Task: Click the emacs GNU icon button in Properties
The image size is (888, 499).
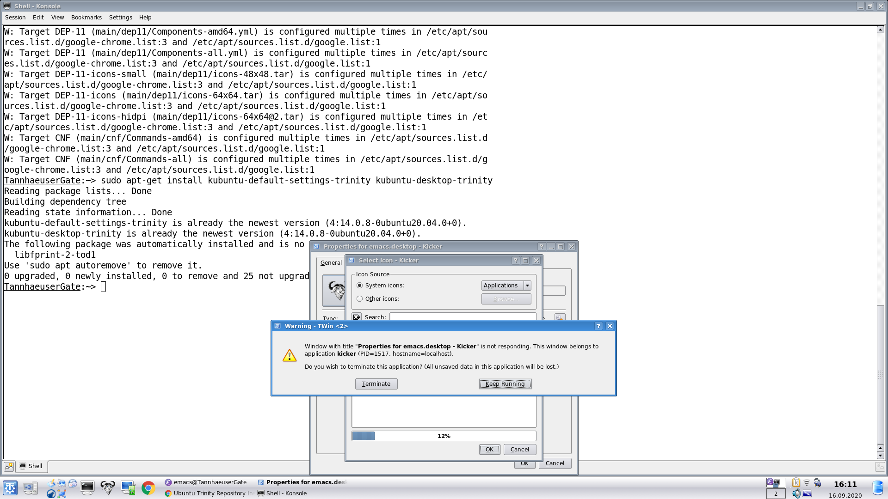Action: pyautogui.click(x=334, y=290)
